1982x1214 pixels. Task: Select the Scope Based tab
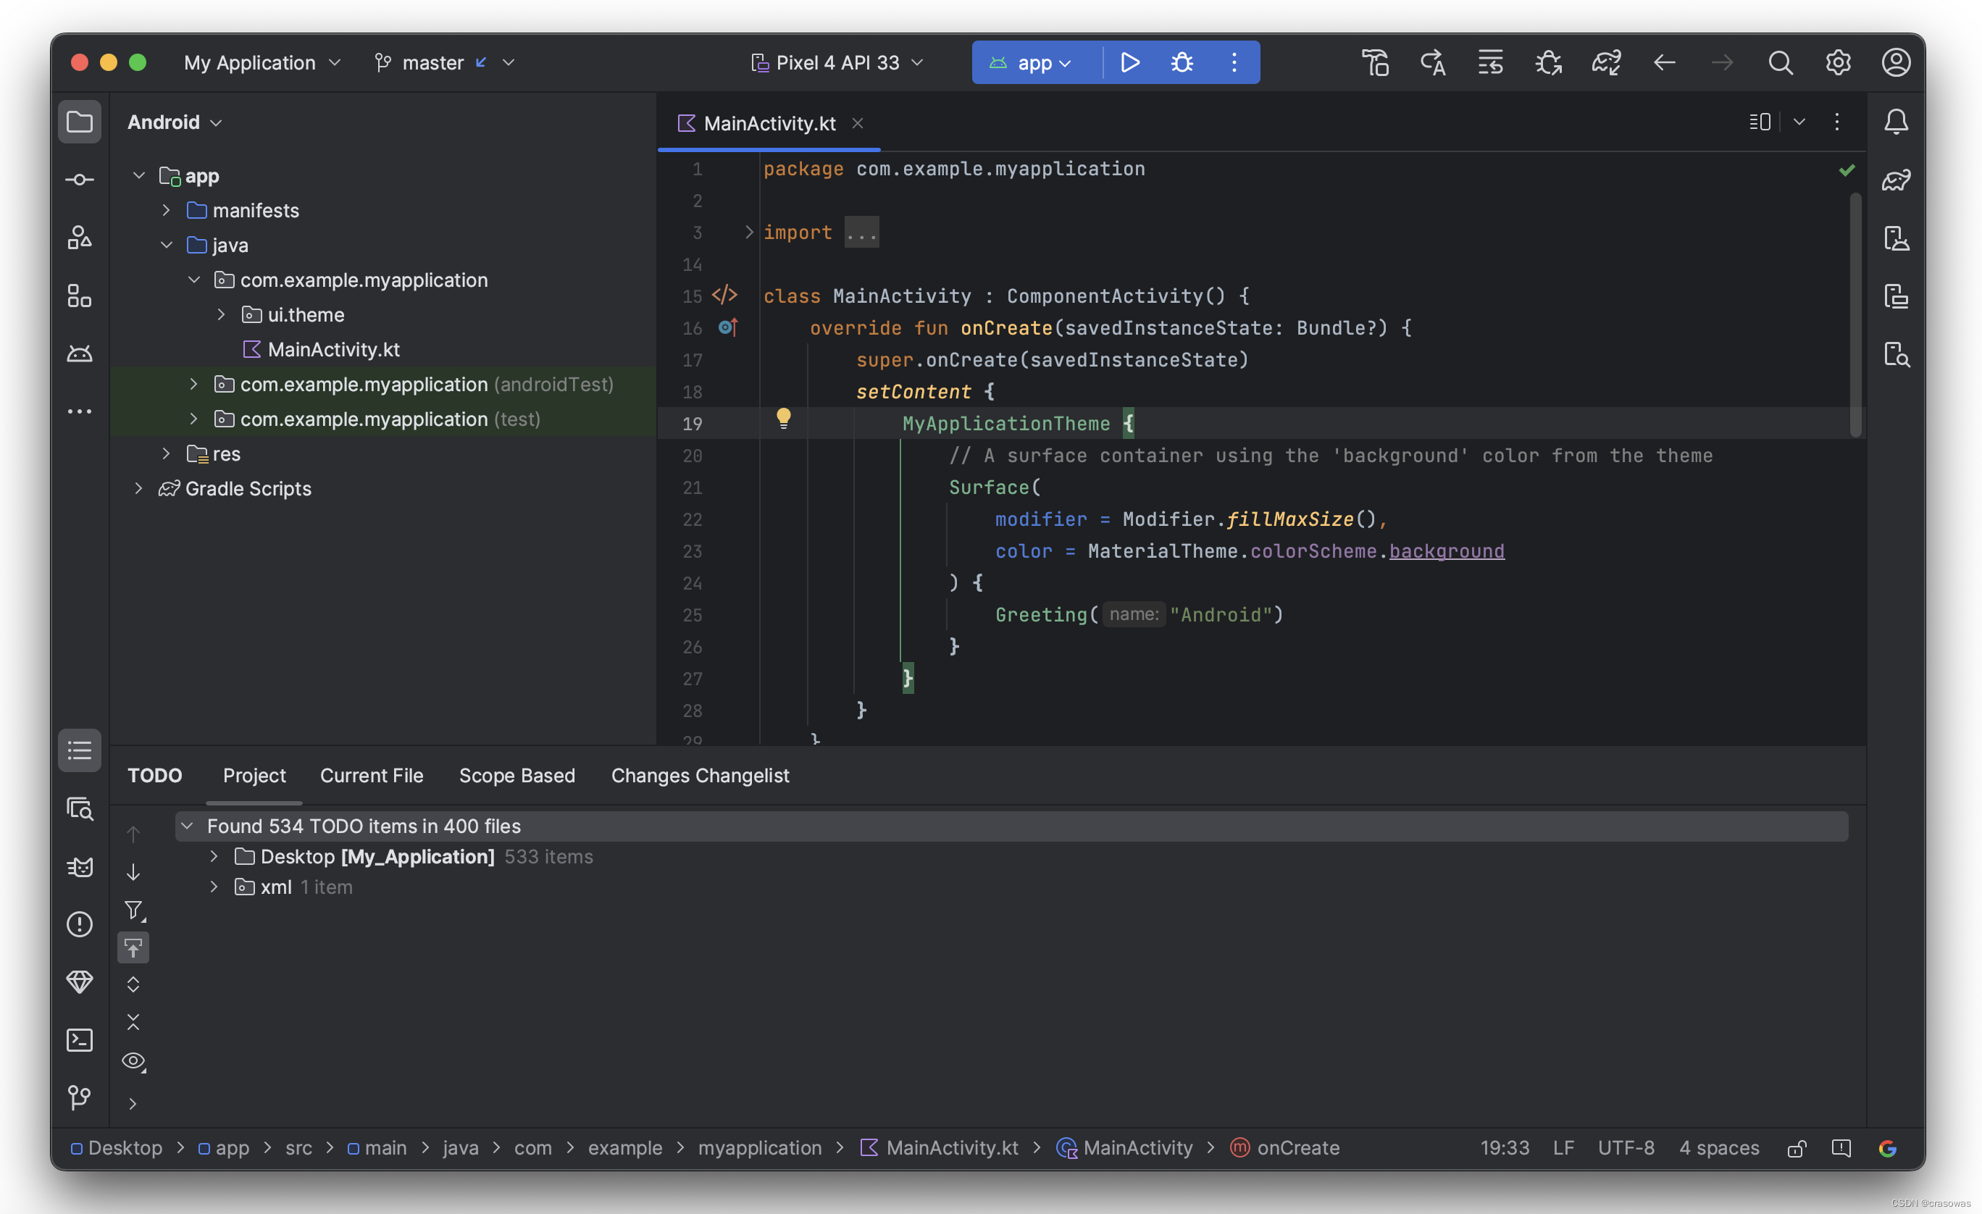point(517,775)
